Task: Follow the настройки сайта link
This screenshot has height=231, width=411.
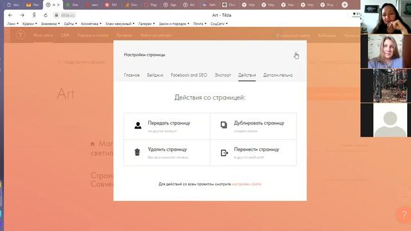Action: 247,184
